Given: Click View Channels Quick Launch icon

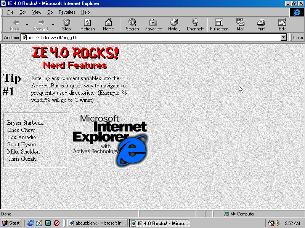Looking at the screenshot, I should click(x=56, y=223).
